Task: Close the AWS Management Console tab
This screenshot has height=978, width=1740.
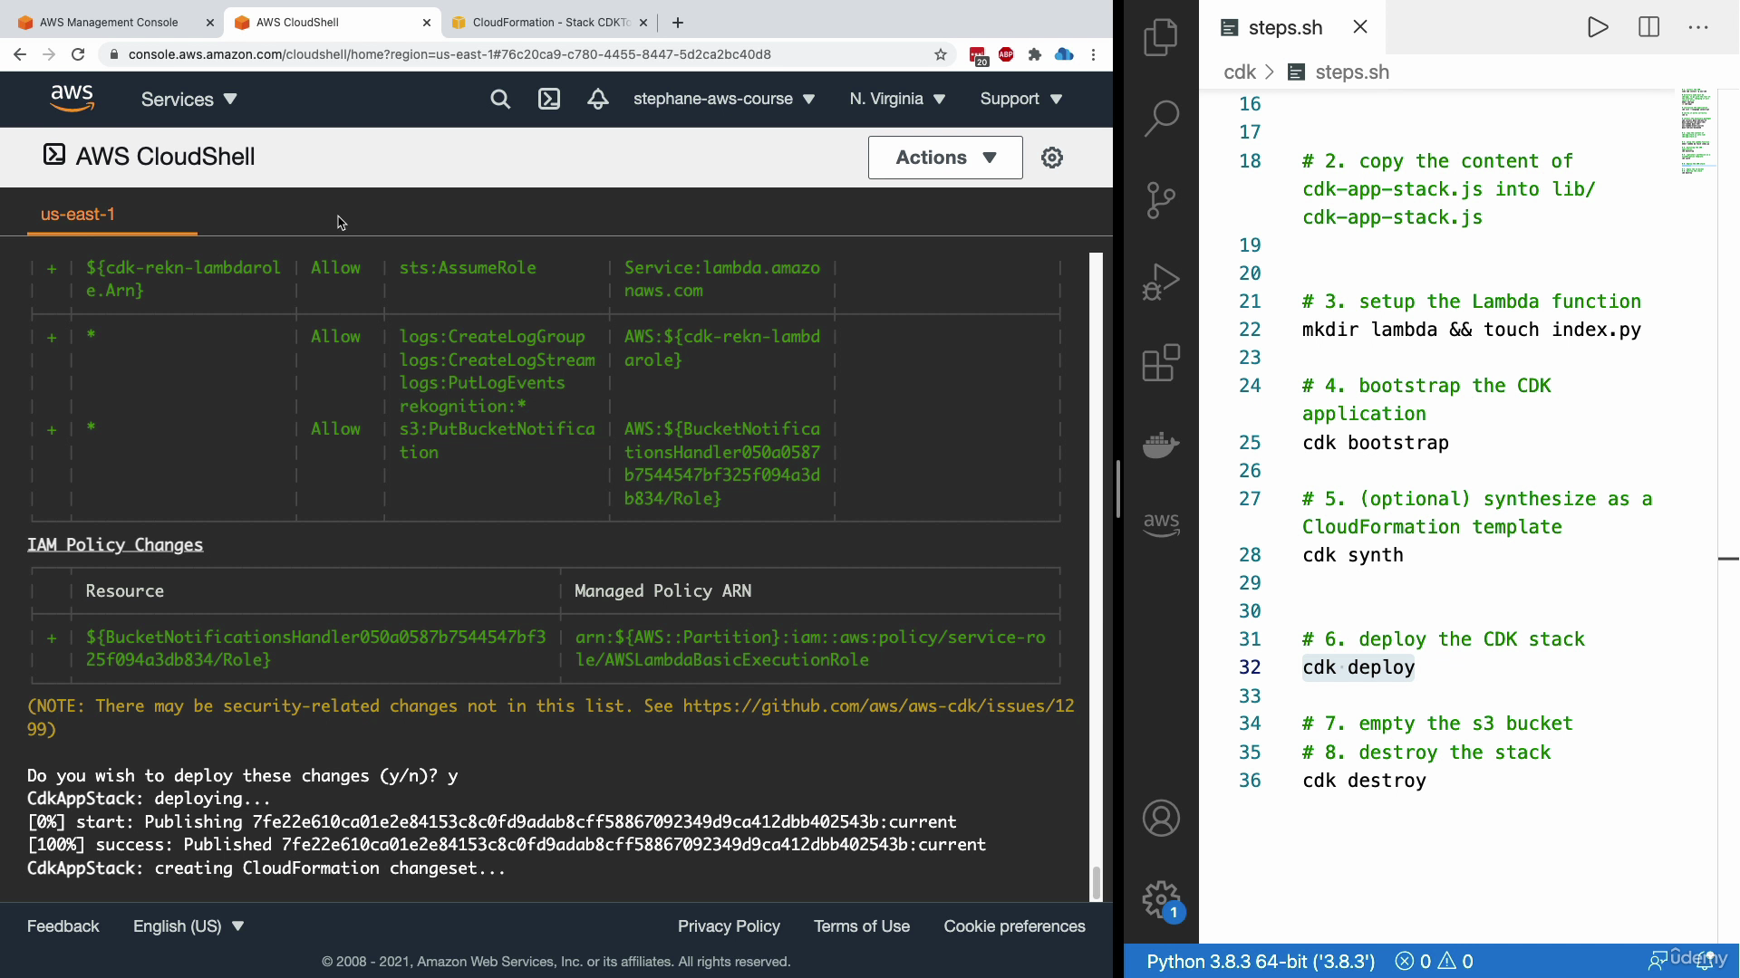Action: pos(209,23)
